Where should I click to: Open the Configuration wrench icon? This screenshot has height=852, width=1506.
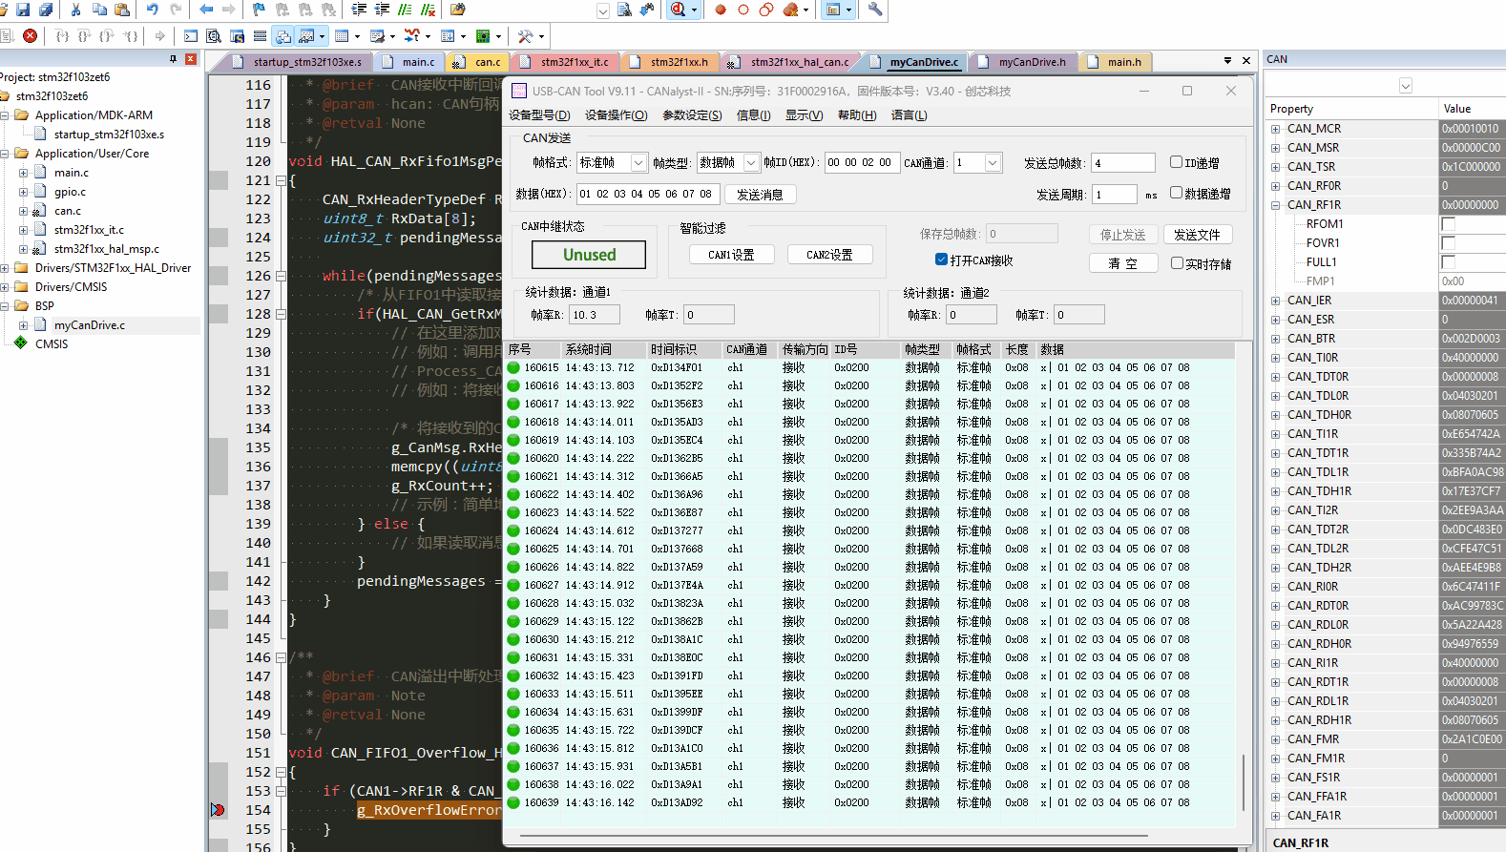[875, 10]
